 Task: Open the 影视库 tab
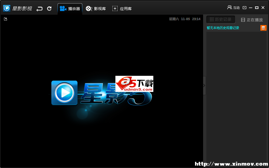click(x=96, y=9)
